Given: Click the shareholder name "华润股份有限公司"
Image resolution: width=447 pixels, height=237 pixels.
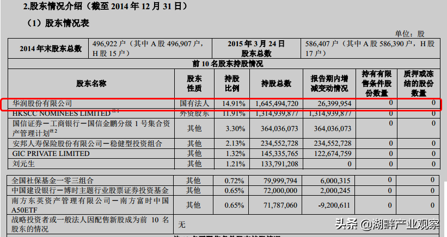Looking at the screenshot, I should tap(42, 103).
